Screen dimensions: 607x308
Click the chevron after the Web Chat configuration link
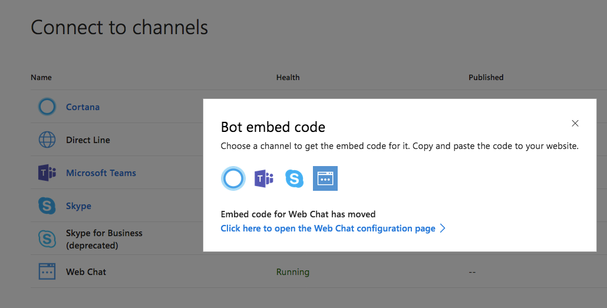click(x=443, y=228)
